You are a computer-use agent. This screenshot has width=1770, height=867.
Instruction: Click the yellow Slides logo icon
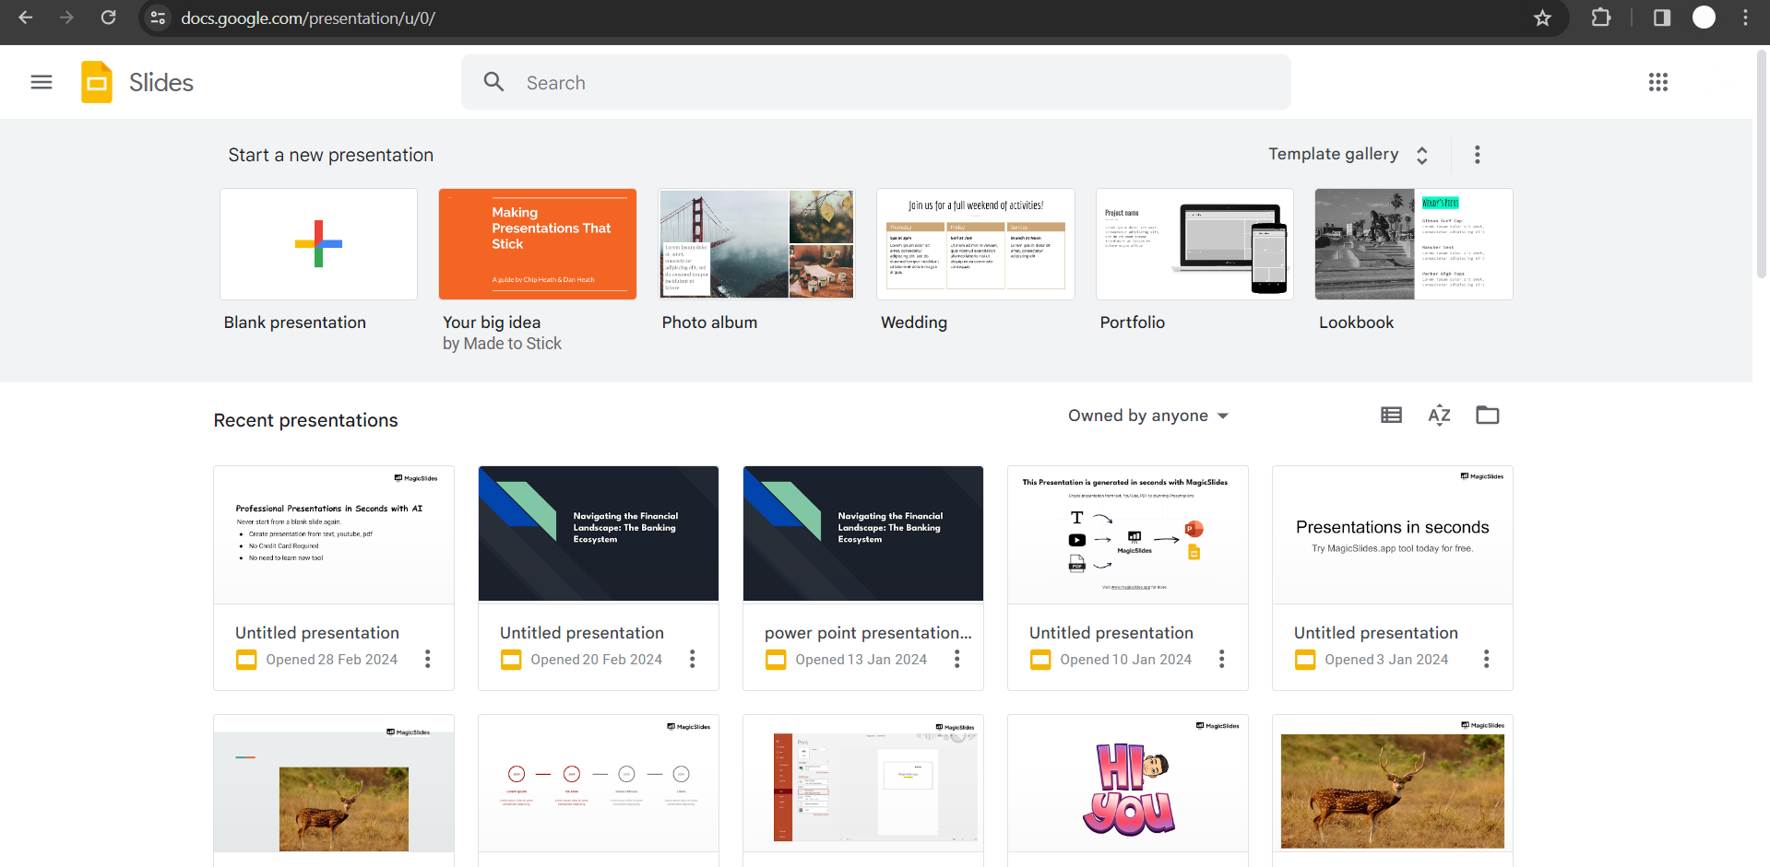pos(97,82)
